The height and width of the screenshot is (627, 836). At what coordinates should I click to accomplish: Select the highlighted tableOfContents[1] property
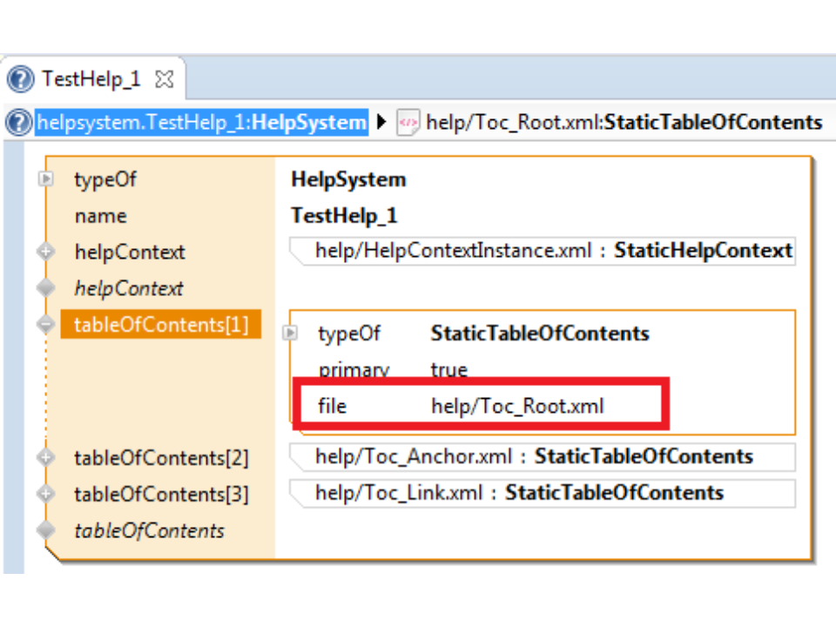pos(161,325)
